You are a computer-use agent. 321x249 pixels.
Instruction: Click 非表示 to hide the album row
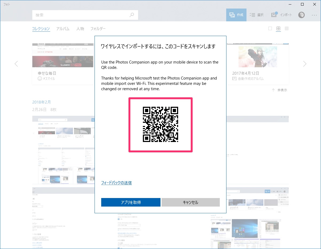tap(279, 90)
